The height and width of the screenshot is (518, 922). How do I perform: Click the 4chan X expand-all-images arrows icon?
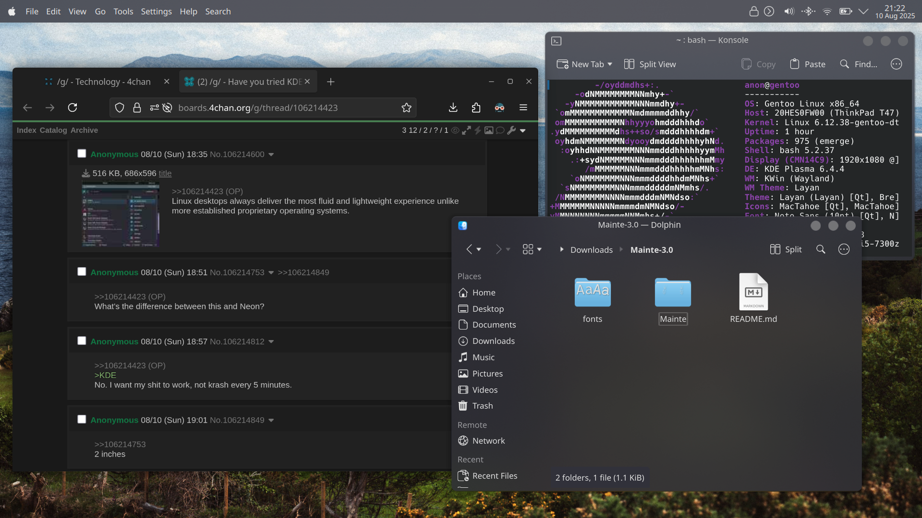pyautogui.click(x=466, y=130)
